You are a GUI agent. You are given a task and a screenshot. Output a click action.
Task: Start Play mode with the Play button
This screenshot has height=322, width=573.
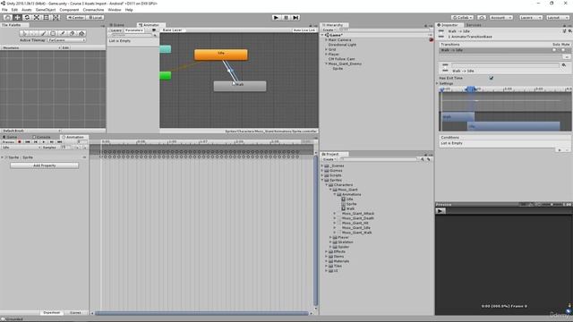(277, 18)
